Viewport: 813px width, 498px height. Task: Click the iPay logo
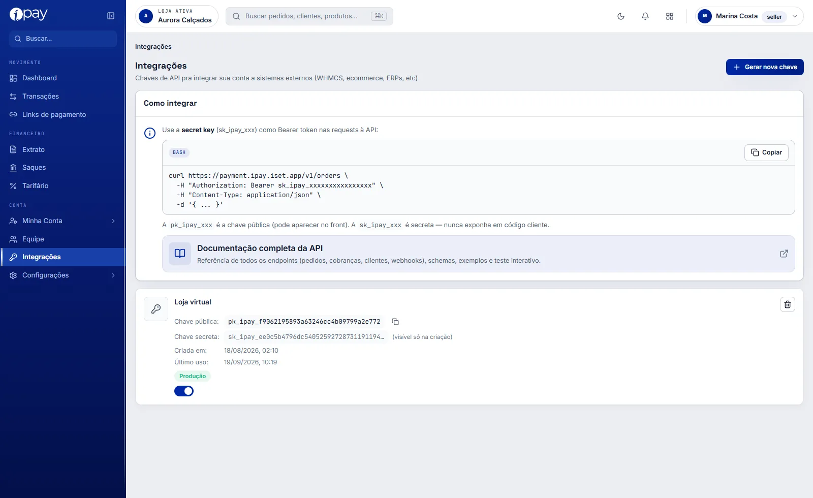click(28, 14)
